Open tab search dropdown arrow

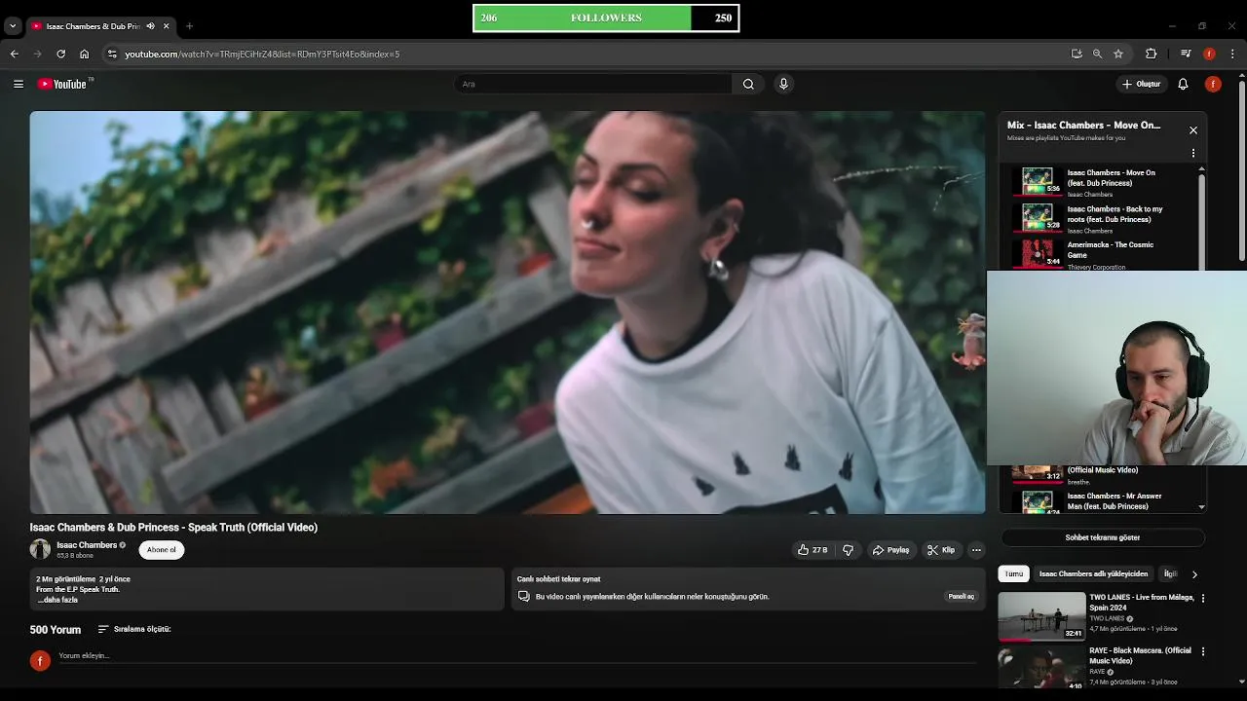coord(13,26)
